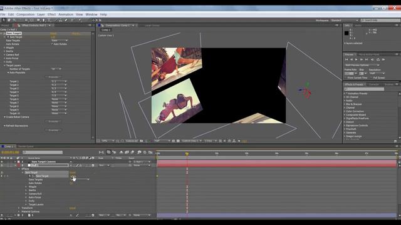This screenshot has height=225, width=401.
Task: Expand Camera Roll group in Effect Controls
Action: (x=4, y=55)
